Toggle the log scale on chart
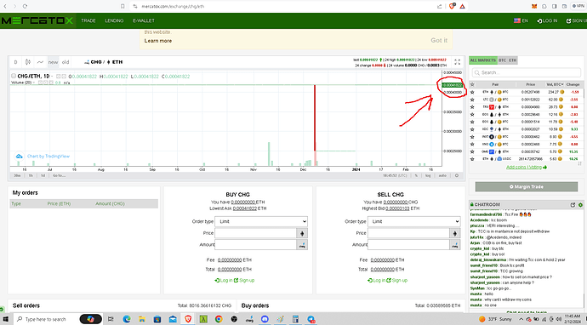Image resolution: width=587 pixels, height=325 pixels. pos(428,175)
